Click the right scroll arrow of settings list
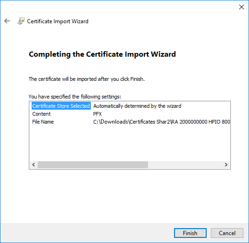Screen dimensions: 249x243 pos(226,164)
